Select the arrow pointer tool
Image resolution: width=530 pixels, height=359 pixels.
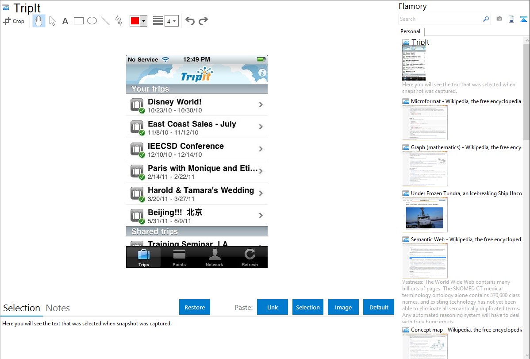tap(52, 21)
